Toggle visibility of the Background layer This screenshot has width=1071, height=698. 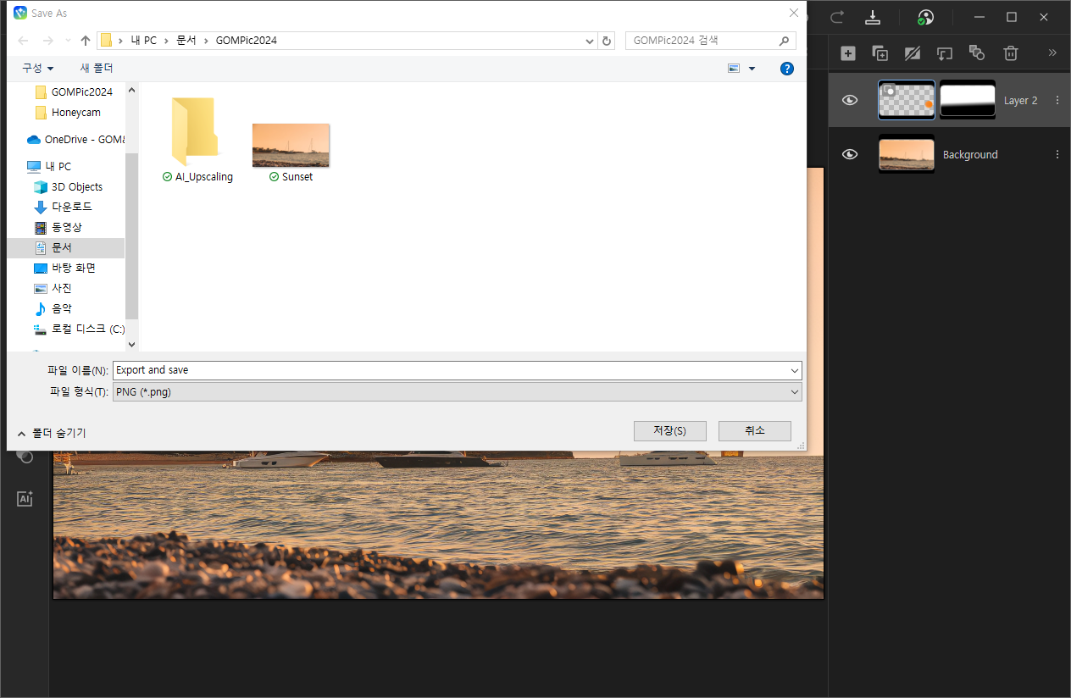coord(850,154)
